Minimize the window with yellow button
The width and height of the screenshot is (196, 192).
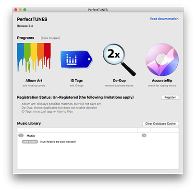(20, 10)
